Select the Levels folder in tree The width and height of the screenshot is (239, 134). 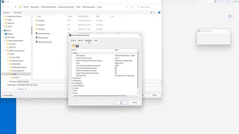click(14, 74)
